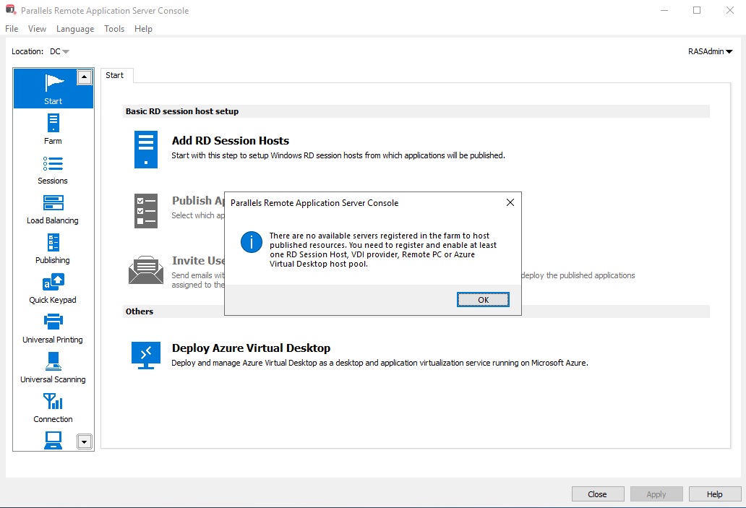Click the blue information icon in dialog

tap(252, 242)
